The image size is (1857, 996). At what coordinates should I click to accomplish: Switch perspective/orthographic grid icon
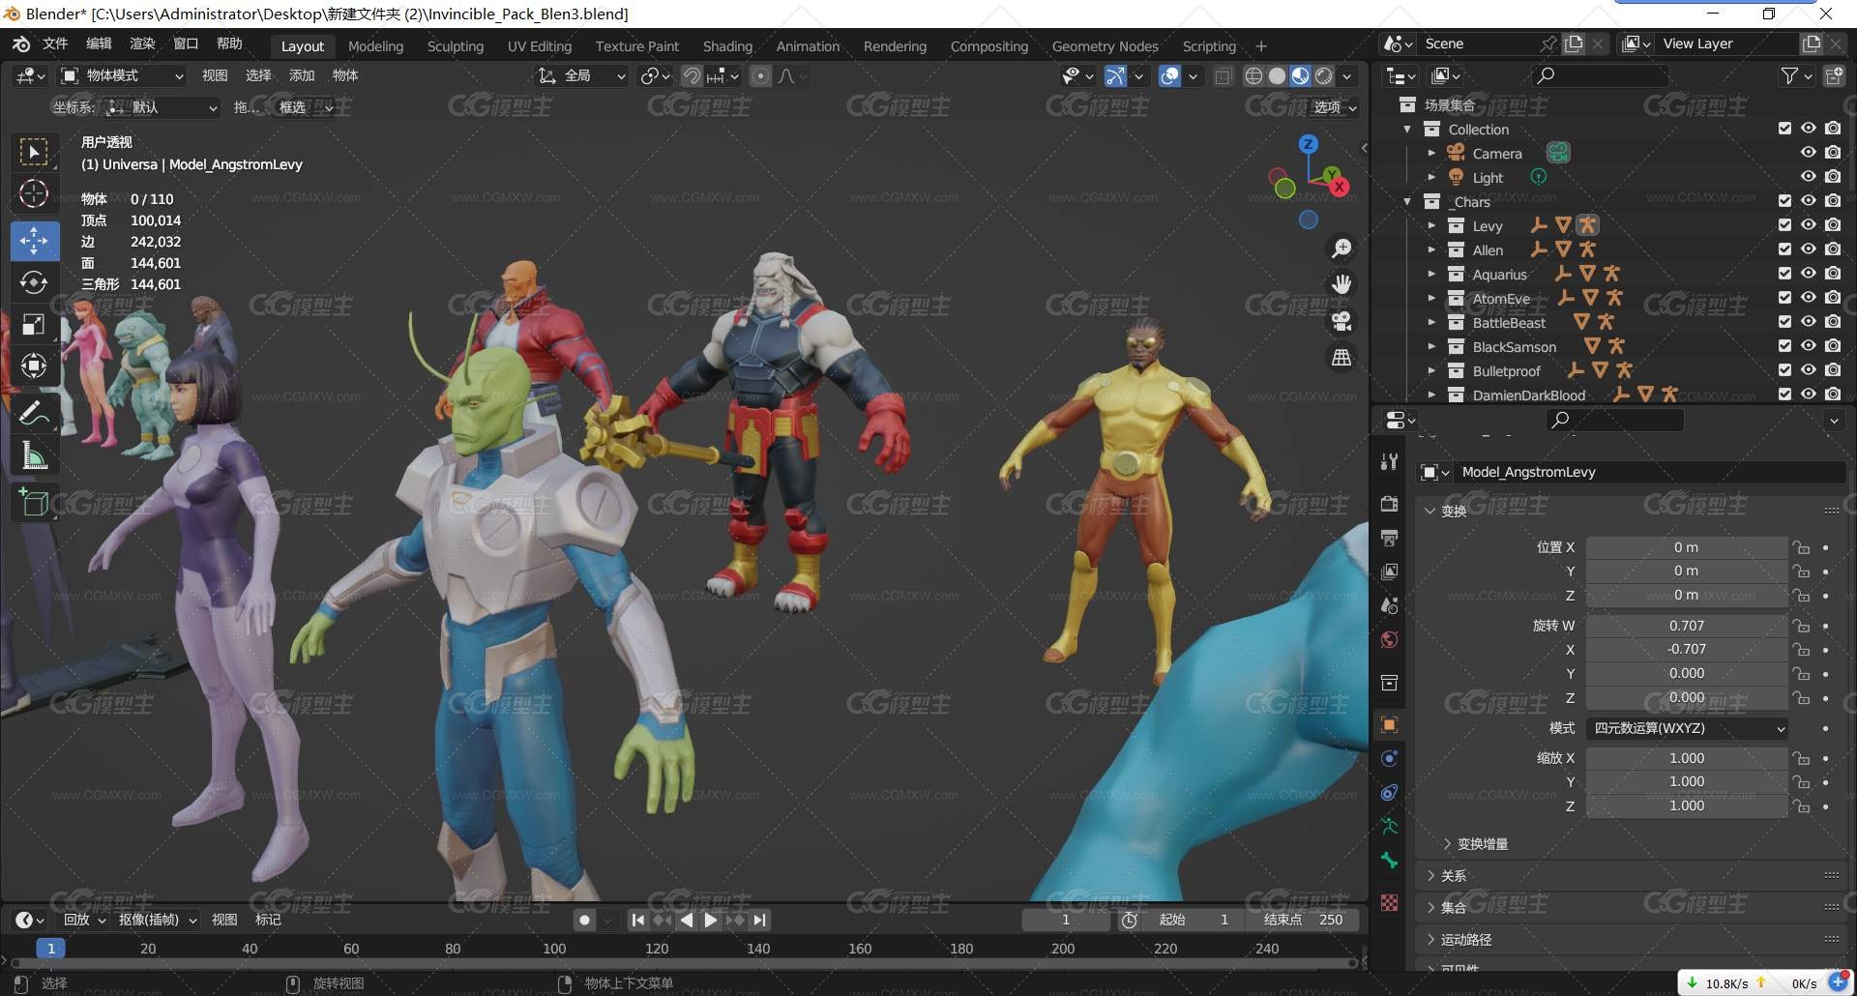[1341, 358]
